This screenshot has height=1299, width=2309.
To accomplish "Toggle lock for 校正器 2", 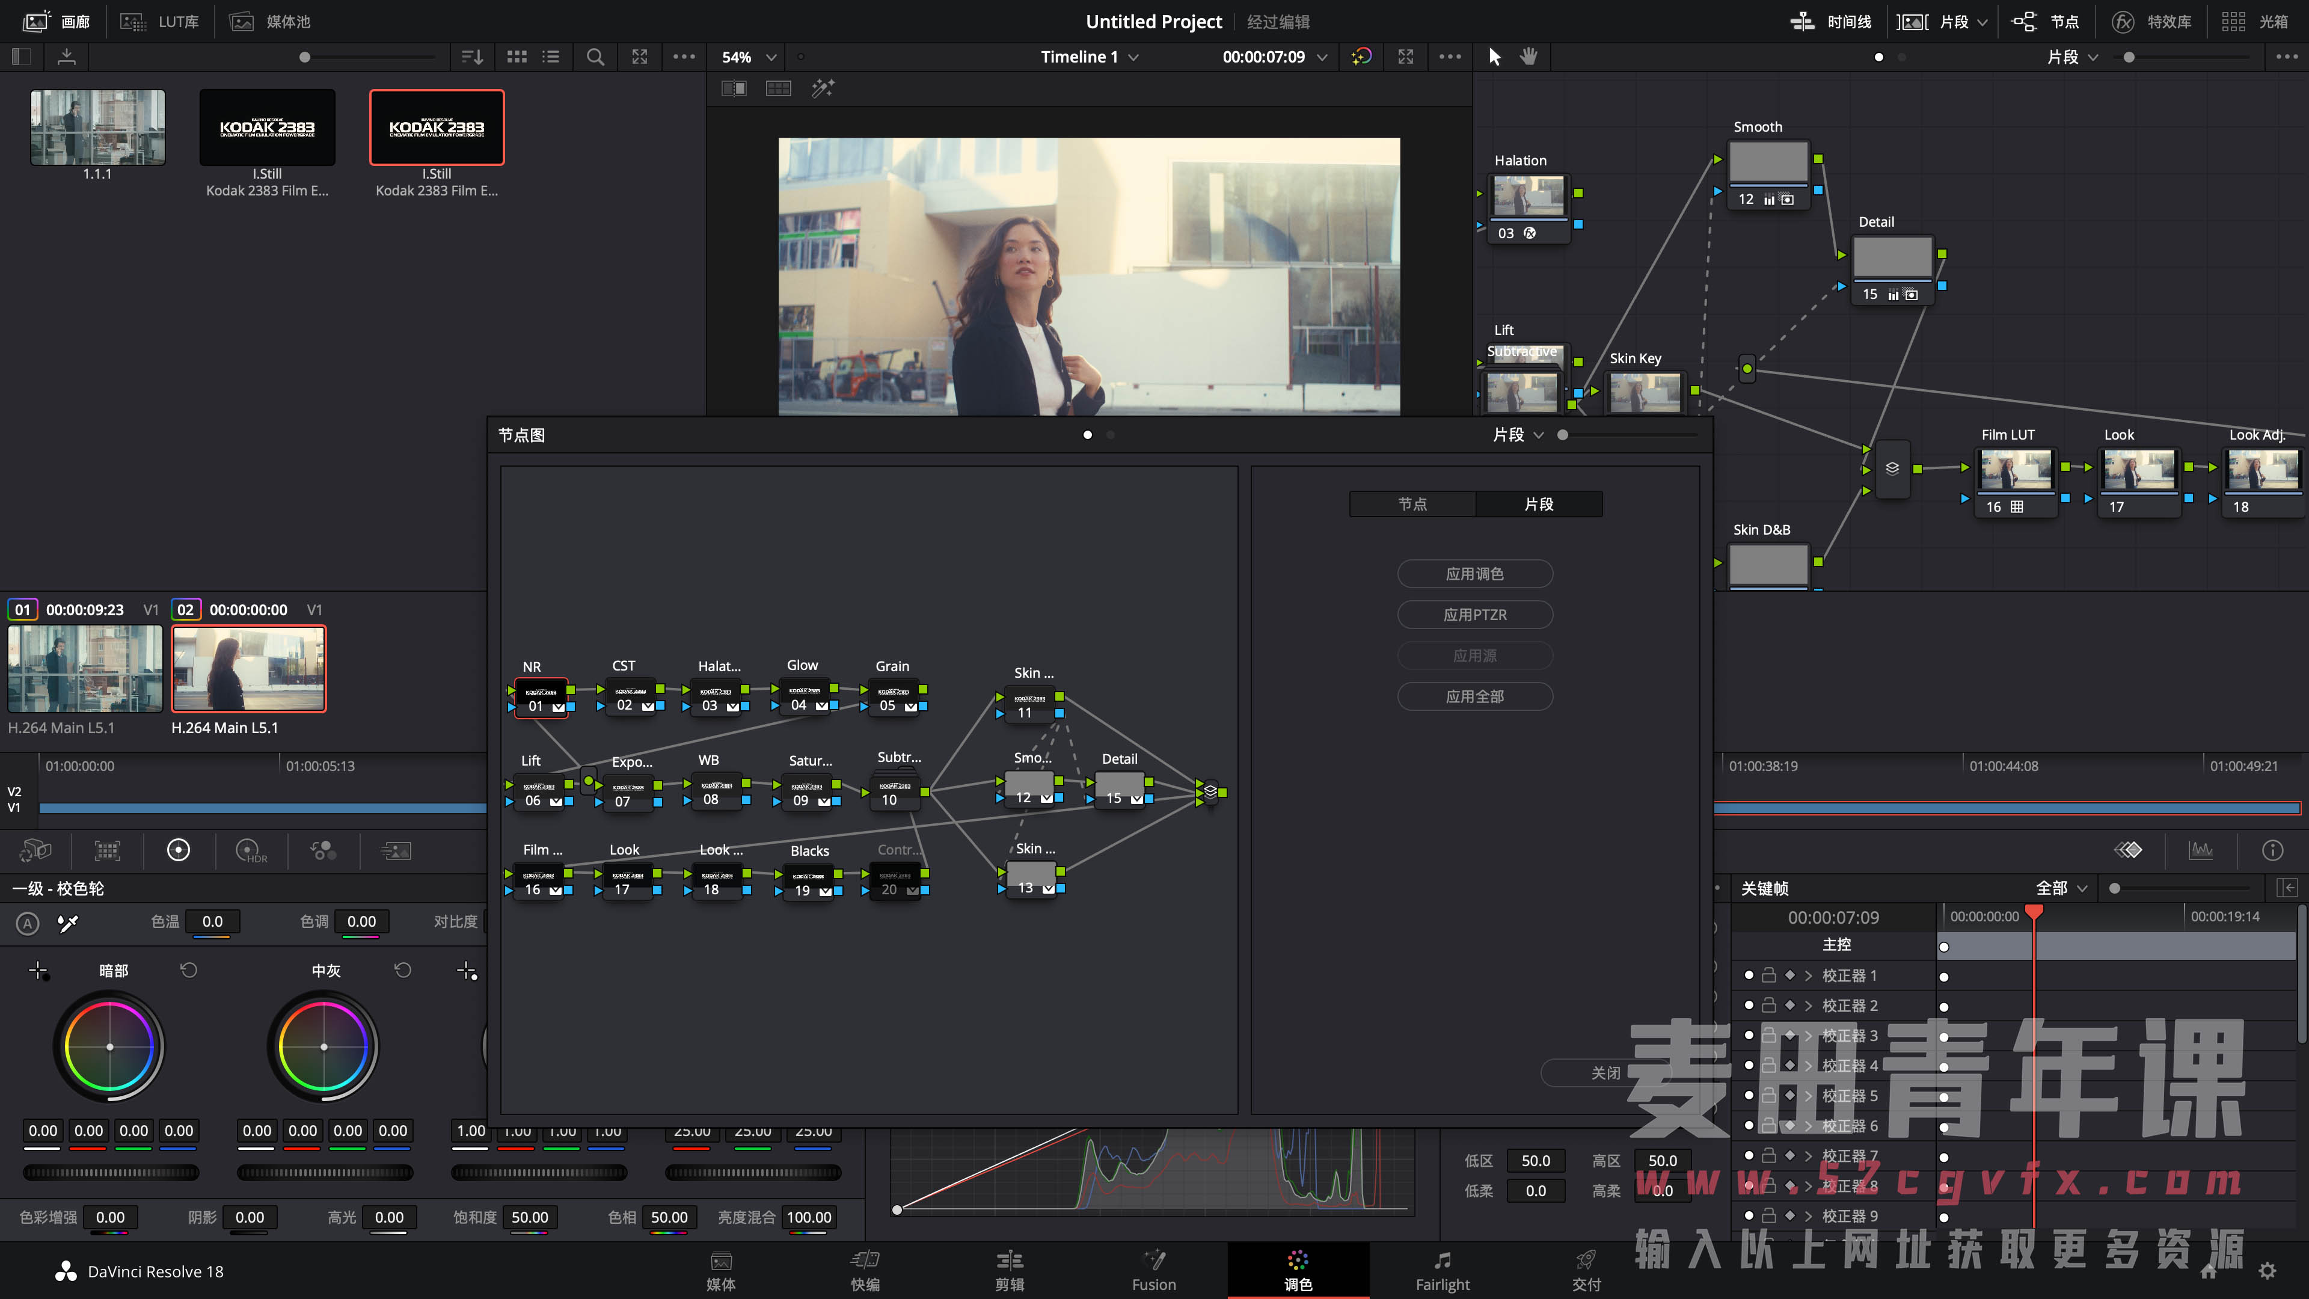I will click(1768, 1005).
